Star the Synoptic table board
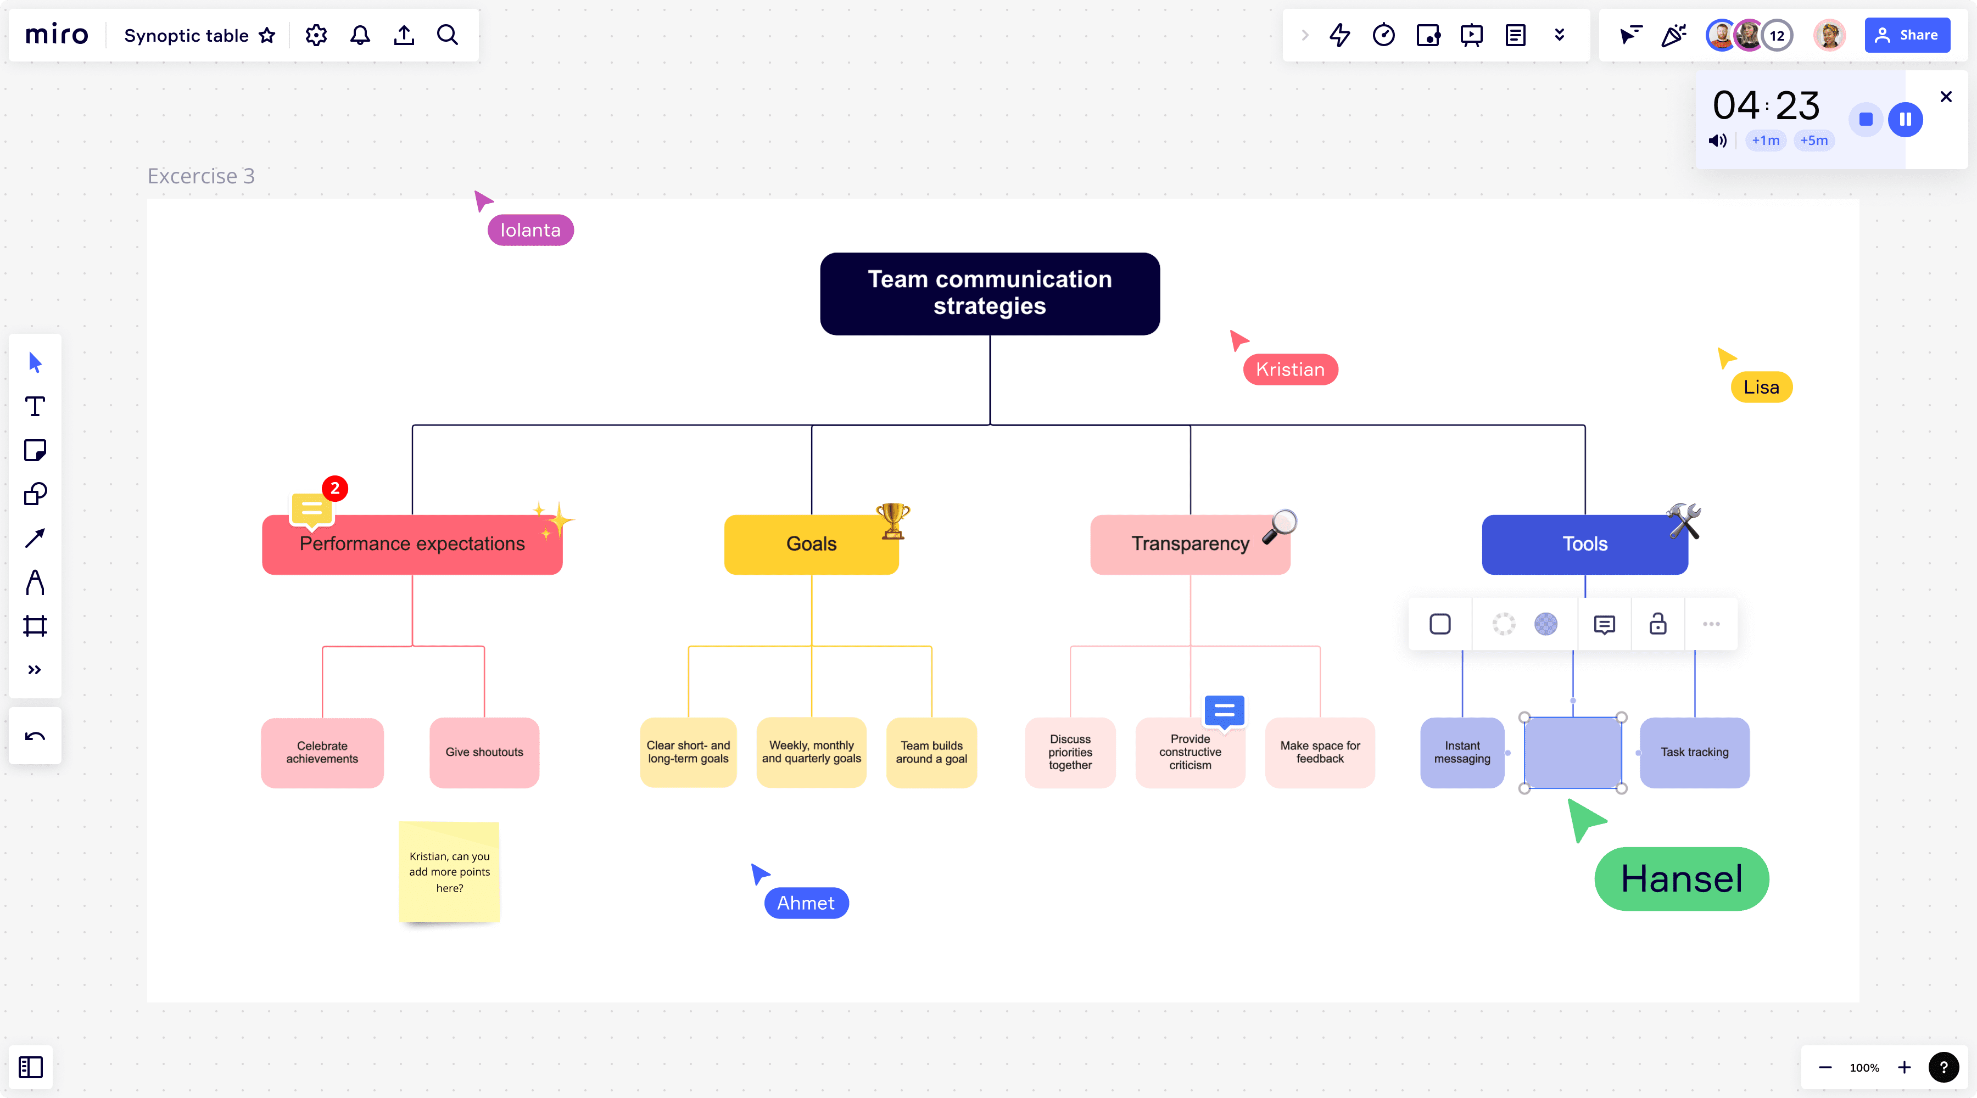The image size is (1977, 1098). tap(267, 35)
